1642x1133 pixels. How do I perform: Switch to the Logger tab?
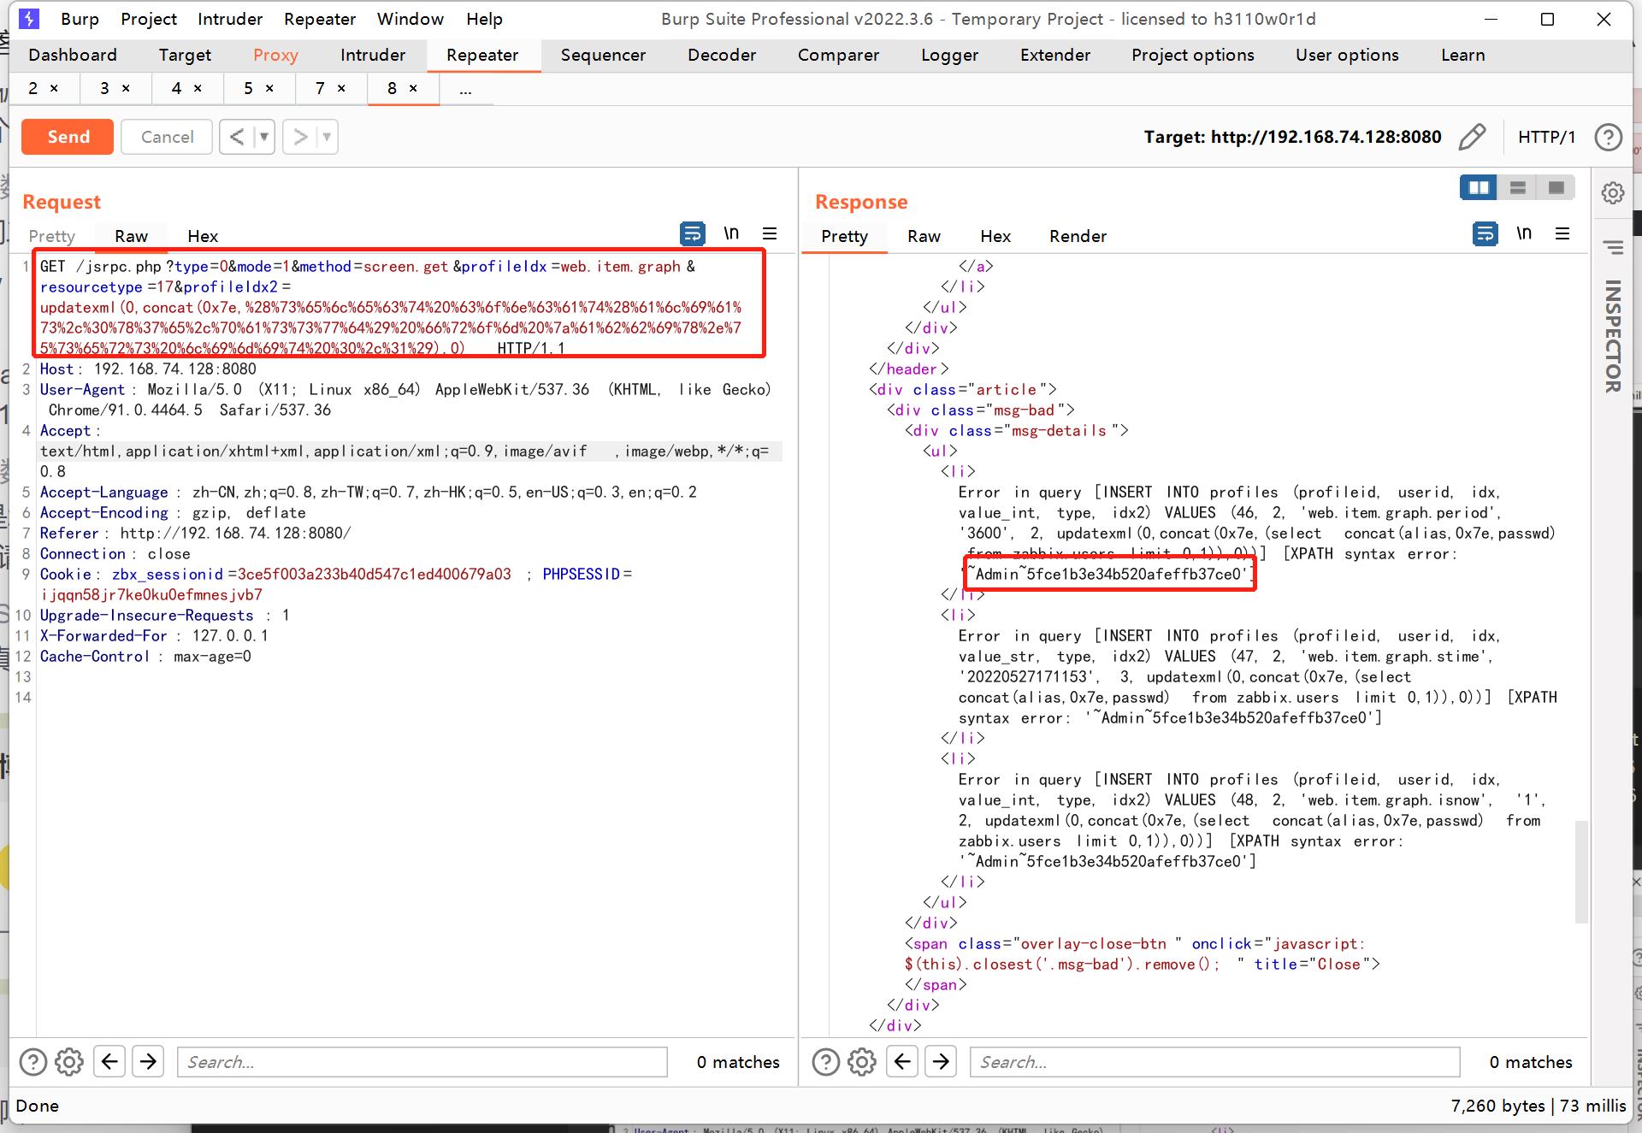click(949, 55)
